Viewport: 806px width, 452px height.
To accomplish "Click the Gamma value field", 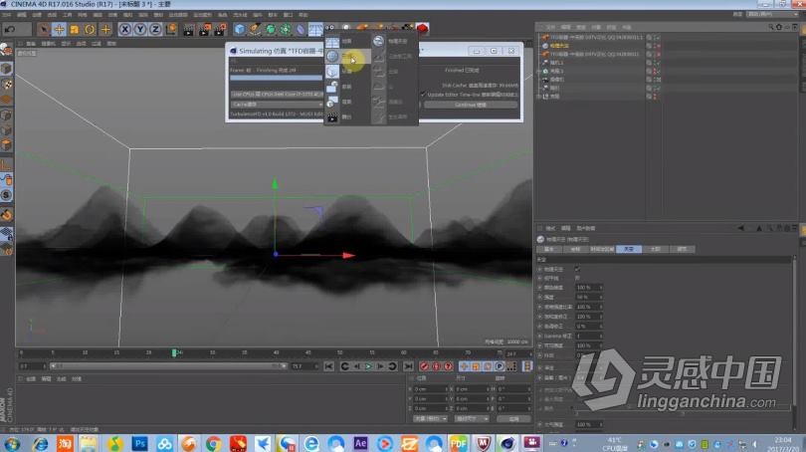I will click(588, 336).
